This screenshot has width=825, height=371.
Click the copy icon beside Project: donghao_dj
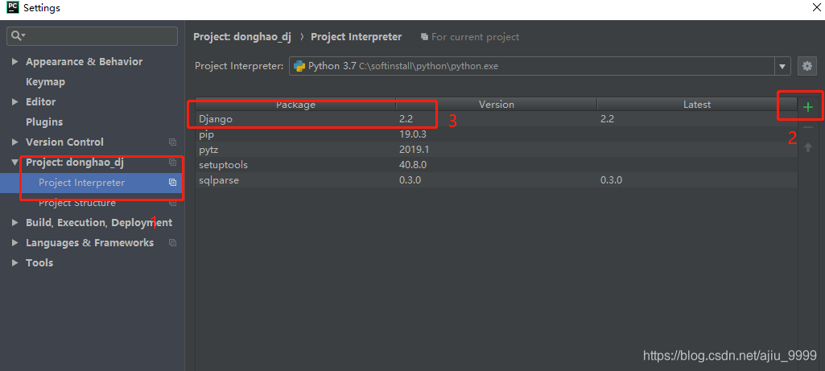[x=172, y=163]
